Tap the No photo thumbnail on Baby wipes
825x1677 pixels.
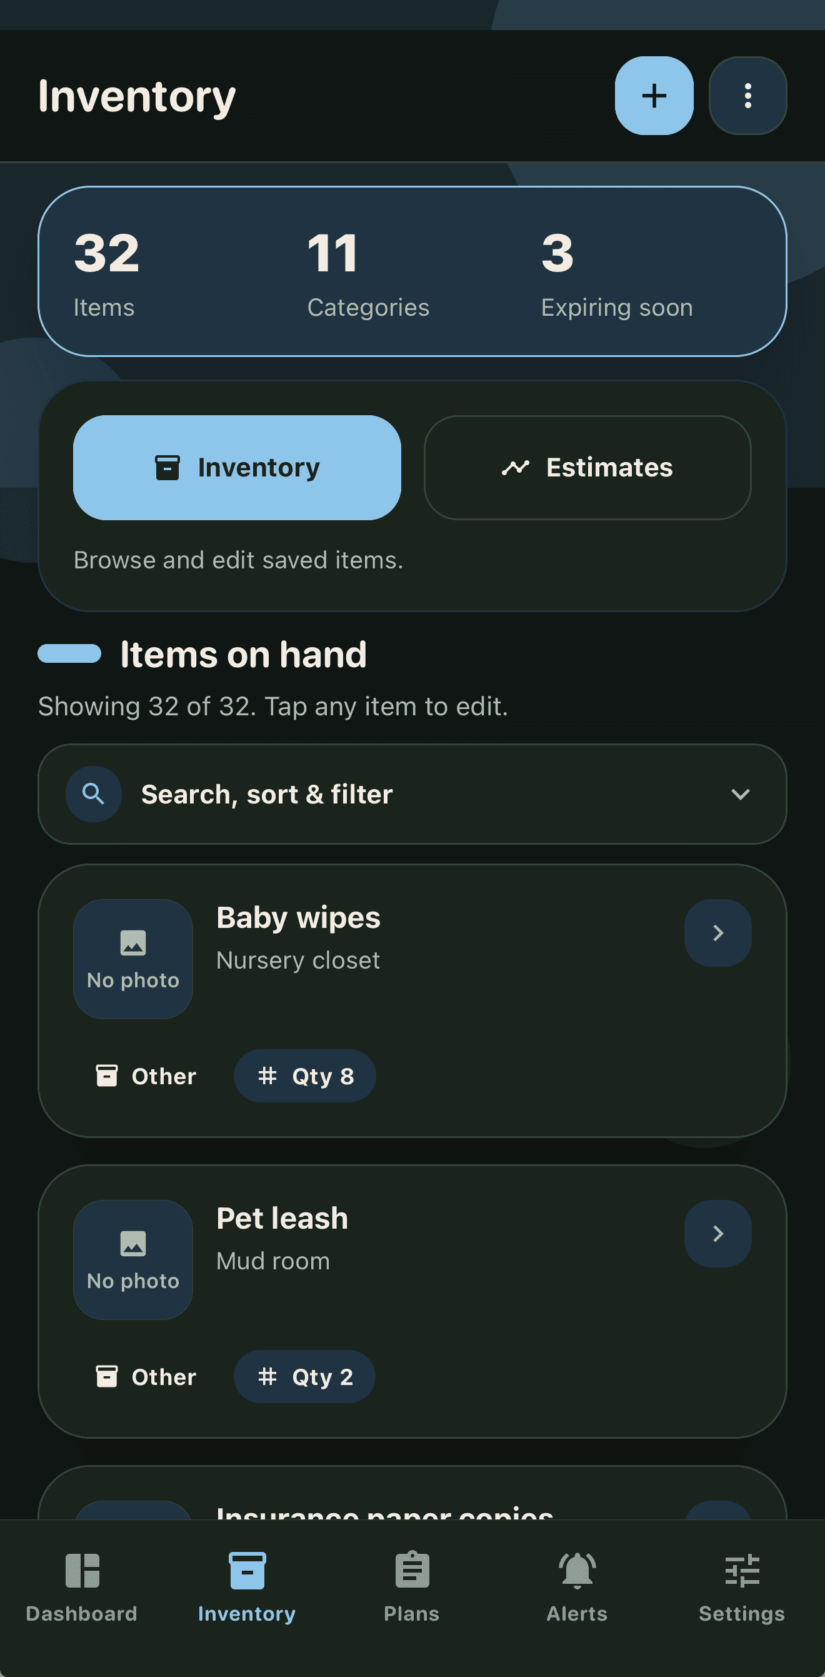(132, 959)
